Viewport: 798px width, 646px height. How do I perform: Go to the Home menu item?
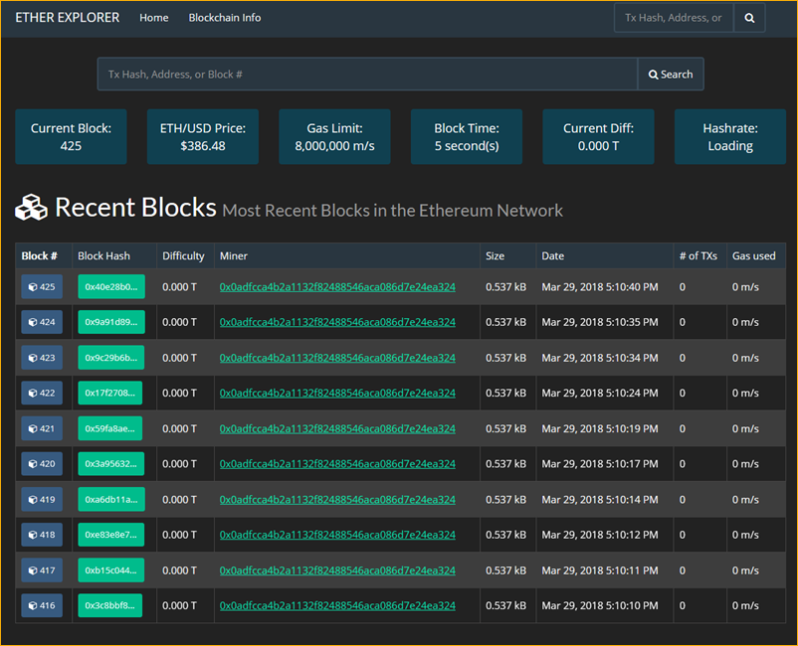click(x=153, y=18)
